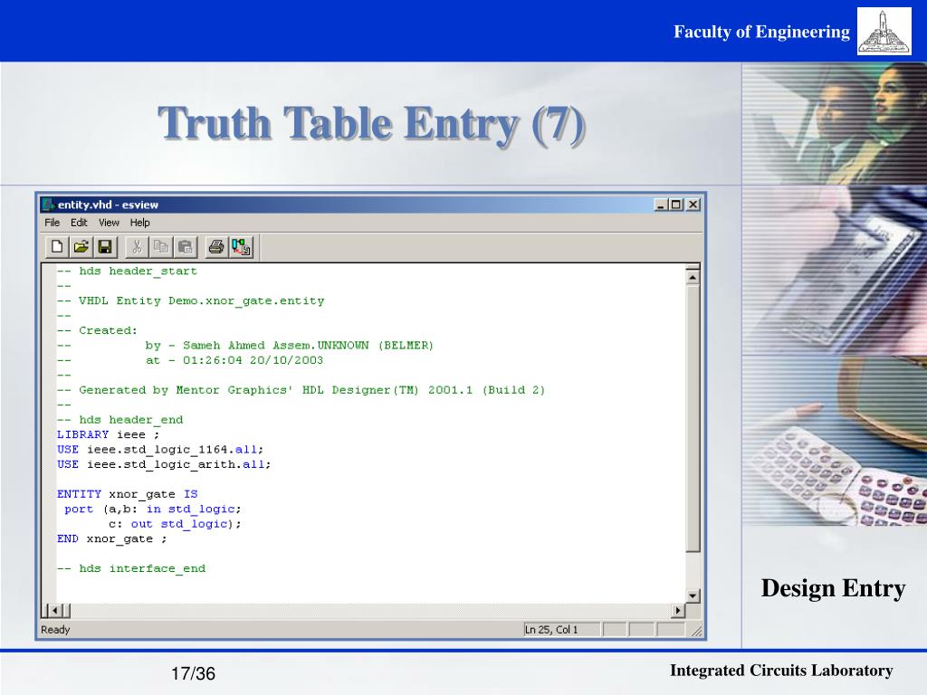The height and width of the screenshot is (695, 927).
Task: Click the Save floppy disk icon
Action: pyautogui.click(x=105, y=246)
